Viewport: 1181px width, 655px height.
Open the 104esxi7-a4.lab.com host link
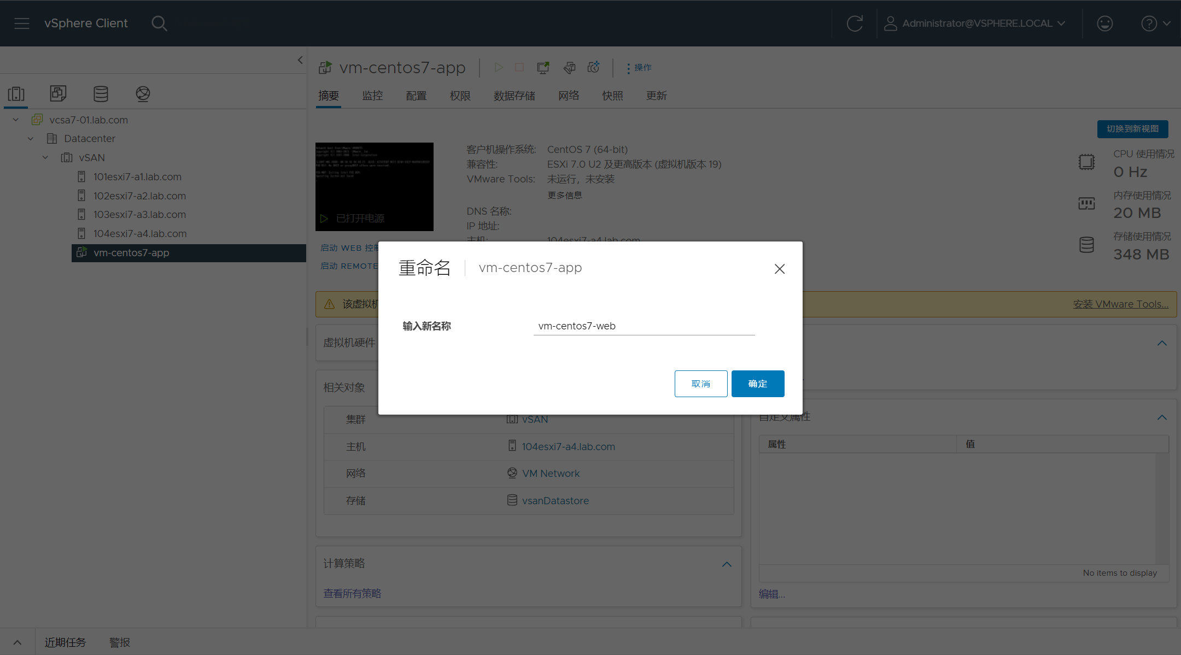(568, 447)
